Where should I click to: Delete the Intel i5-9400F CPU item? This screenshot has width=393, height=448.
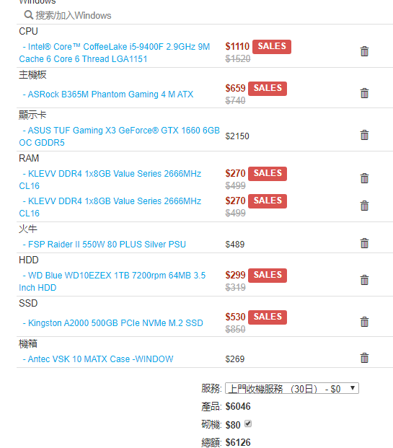tap(364, 51)
